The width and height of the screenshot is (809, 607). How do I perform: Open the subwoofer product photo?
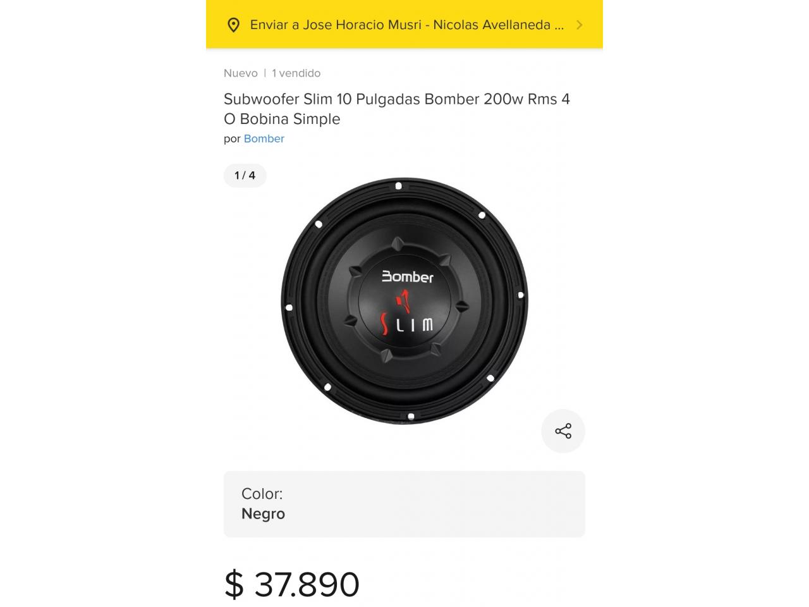[x=404, y=301]
